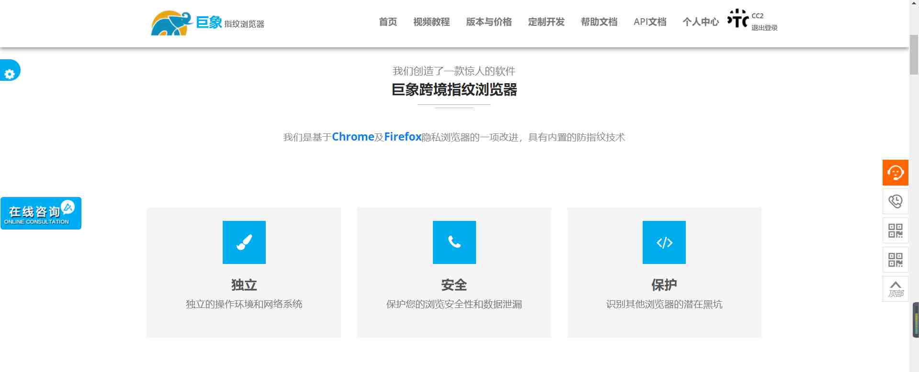Open the online consultation chat widget
Viewport: 919px width, 372px height.
pyautogui.click(x=41, y=213)
